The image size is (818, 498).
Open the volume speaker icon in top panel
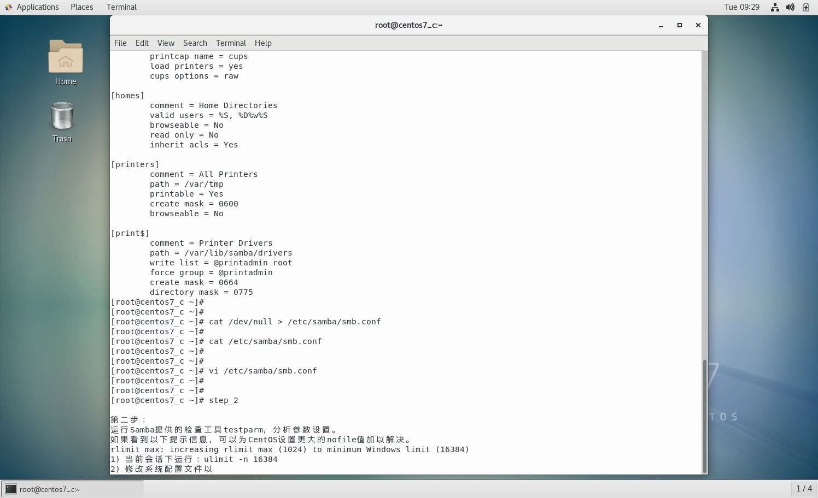790,7
